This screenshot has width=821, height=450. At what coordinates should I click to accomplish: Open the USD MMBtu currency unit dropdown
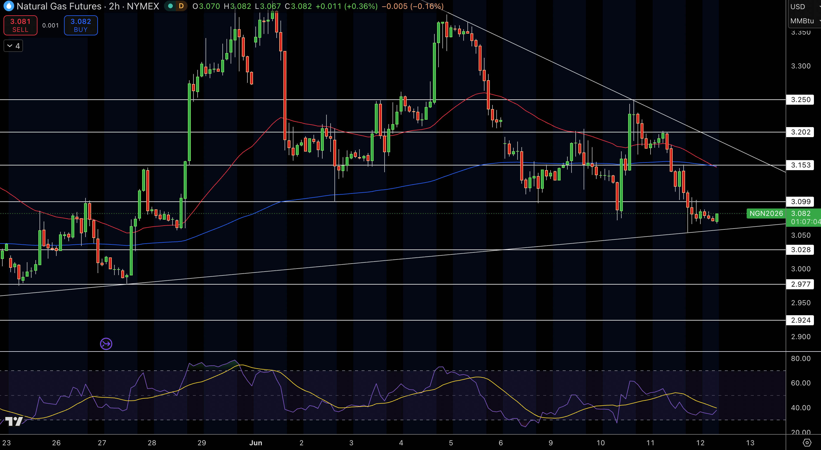(804, 14)
